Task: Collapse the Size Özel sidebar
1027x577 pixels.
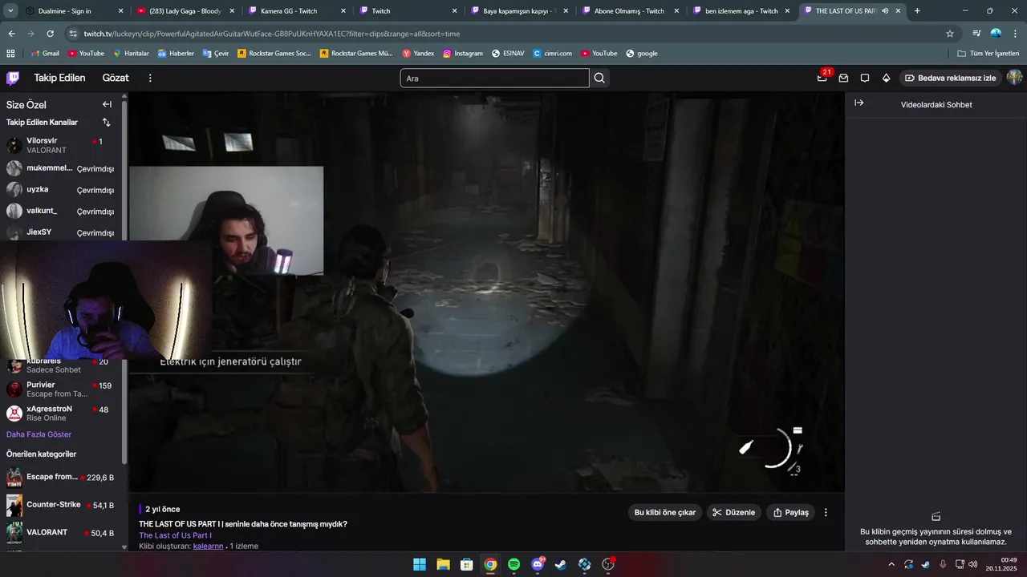Action: click(107, 104)
